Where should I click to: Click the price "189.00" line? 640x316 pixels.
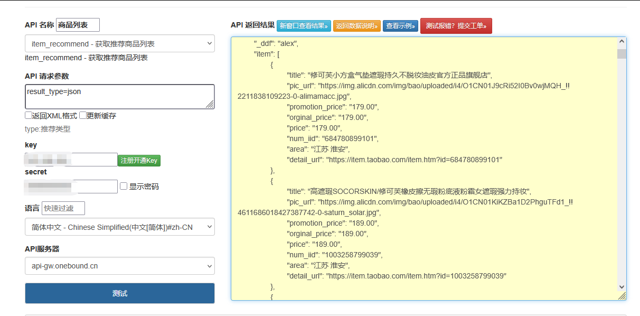coord(314,244)
